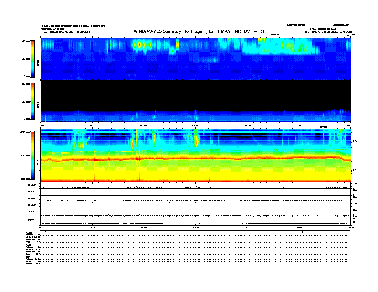Click the 100 tick label beside TNR
This screenshot has height=292, width=378.
(355, 141)
